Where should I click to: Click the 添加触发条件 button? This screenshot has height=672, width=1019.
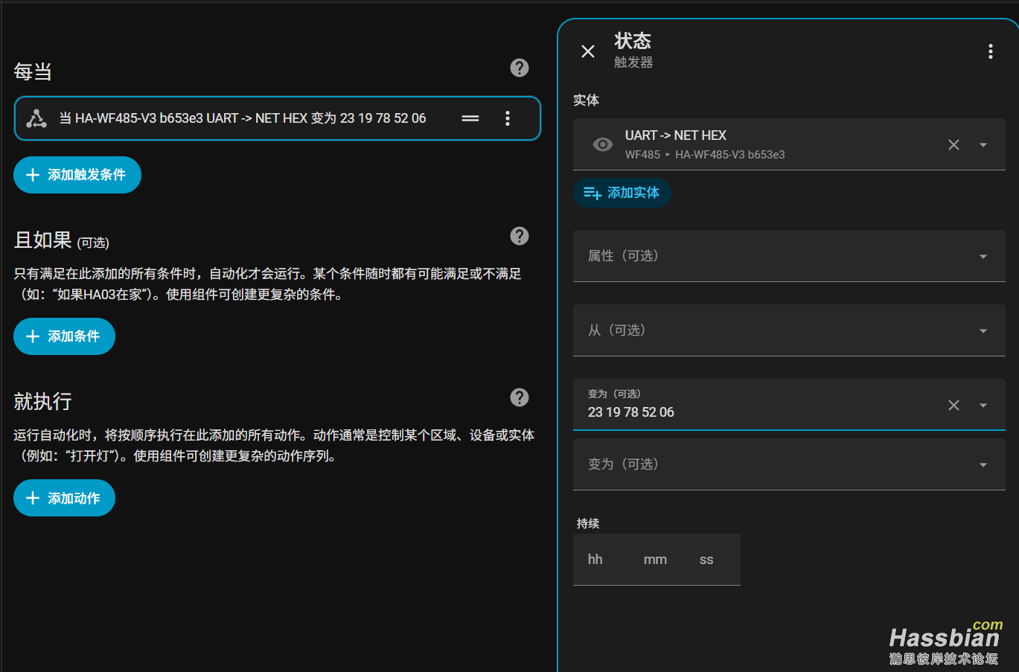pos(77,175)
